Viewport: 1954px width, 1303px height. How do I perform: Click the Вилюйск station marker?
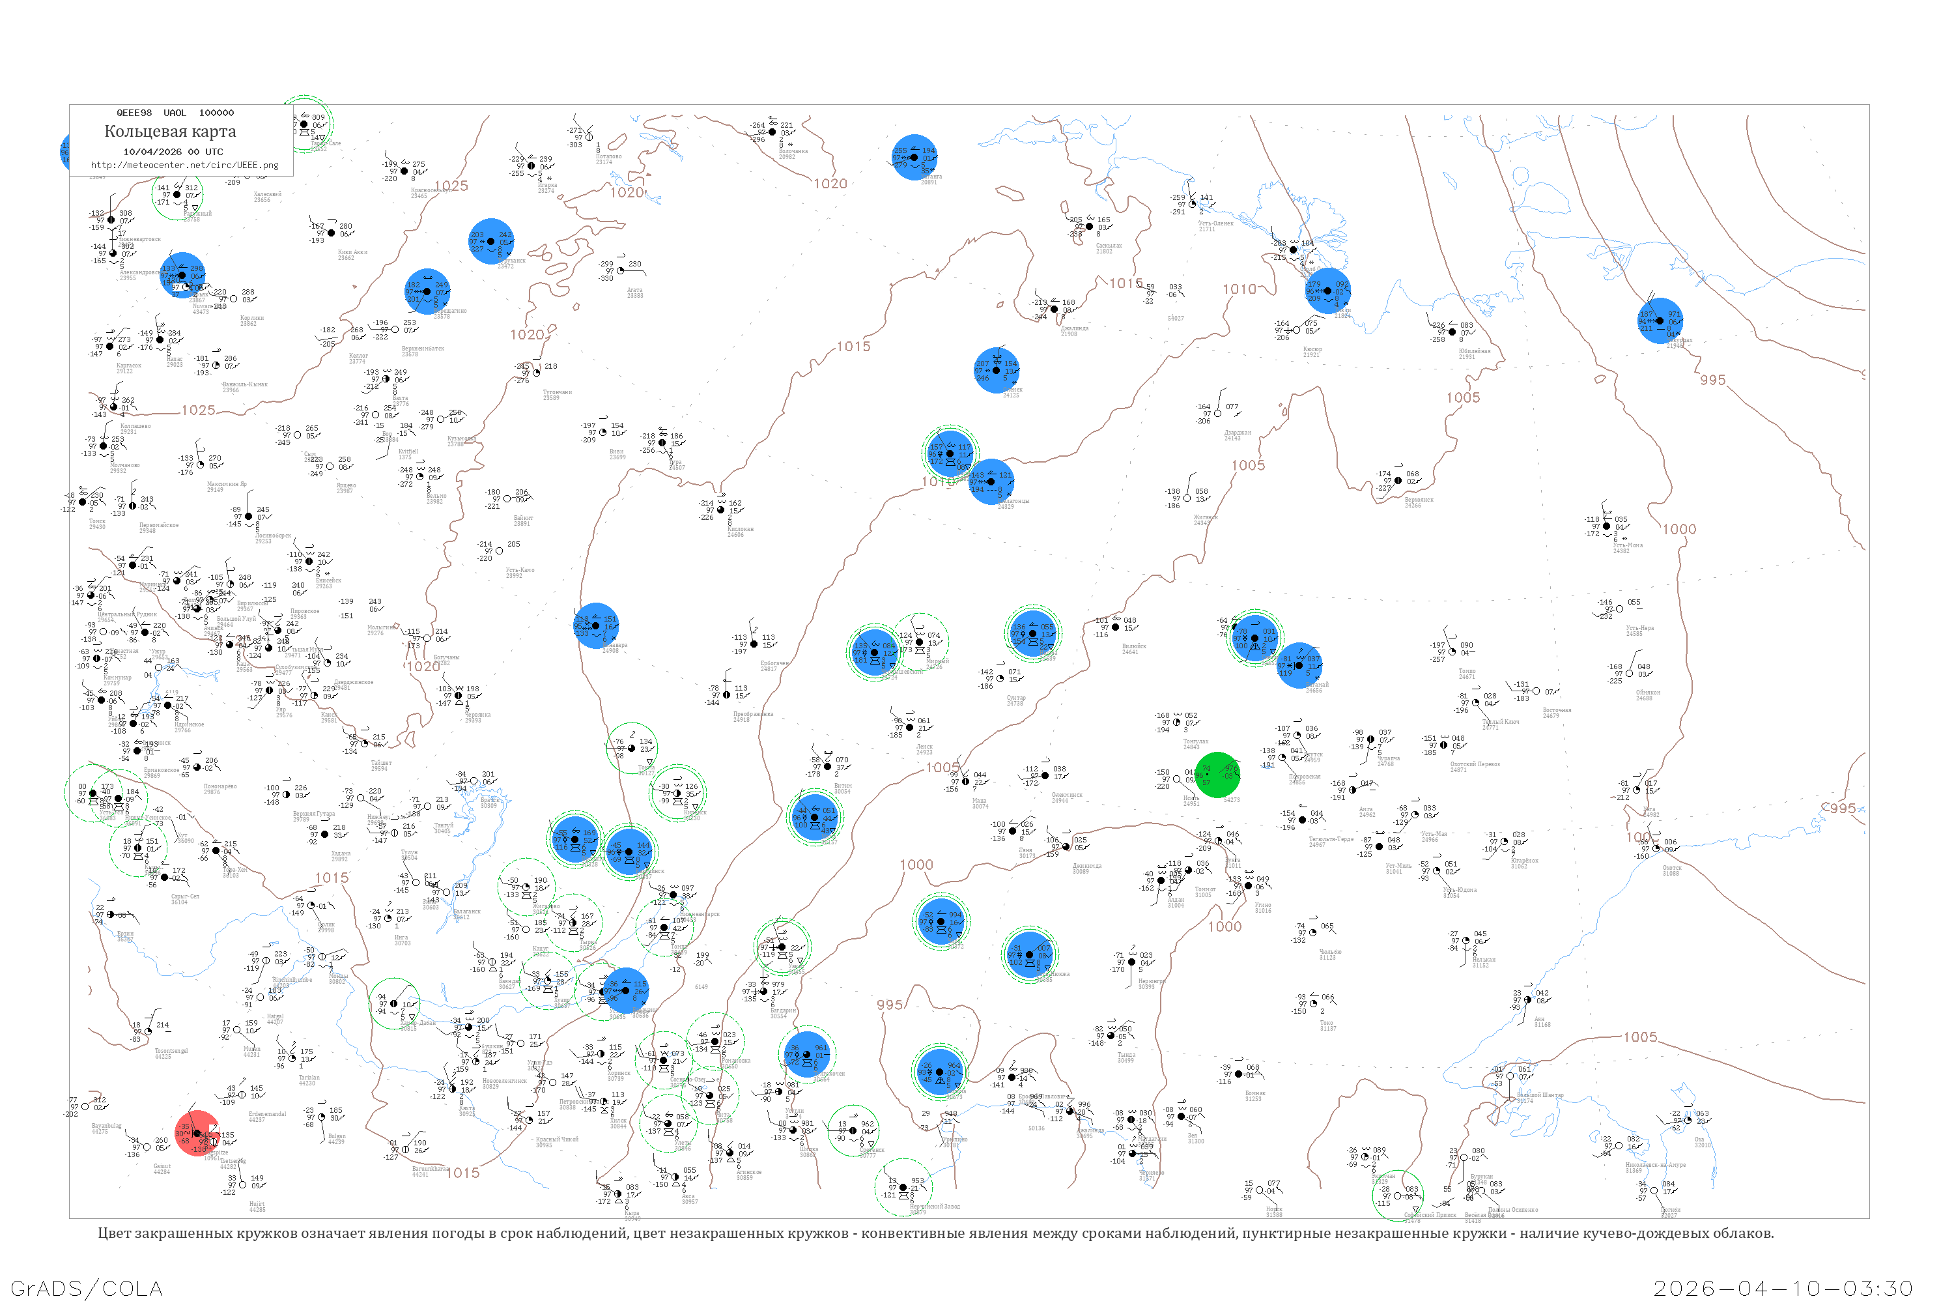tap(1116, 627)
